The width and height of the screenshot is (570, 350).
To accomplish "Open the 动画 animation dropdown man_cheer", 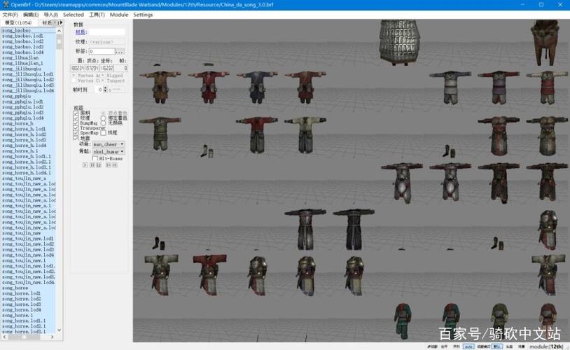I will (x=109, y=144).
